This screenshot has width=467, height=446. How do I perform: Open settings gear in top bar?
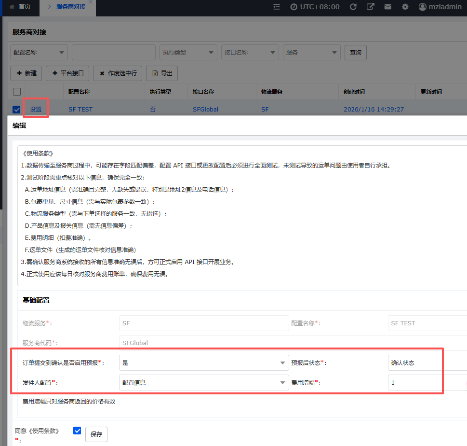click(405, 7)
